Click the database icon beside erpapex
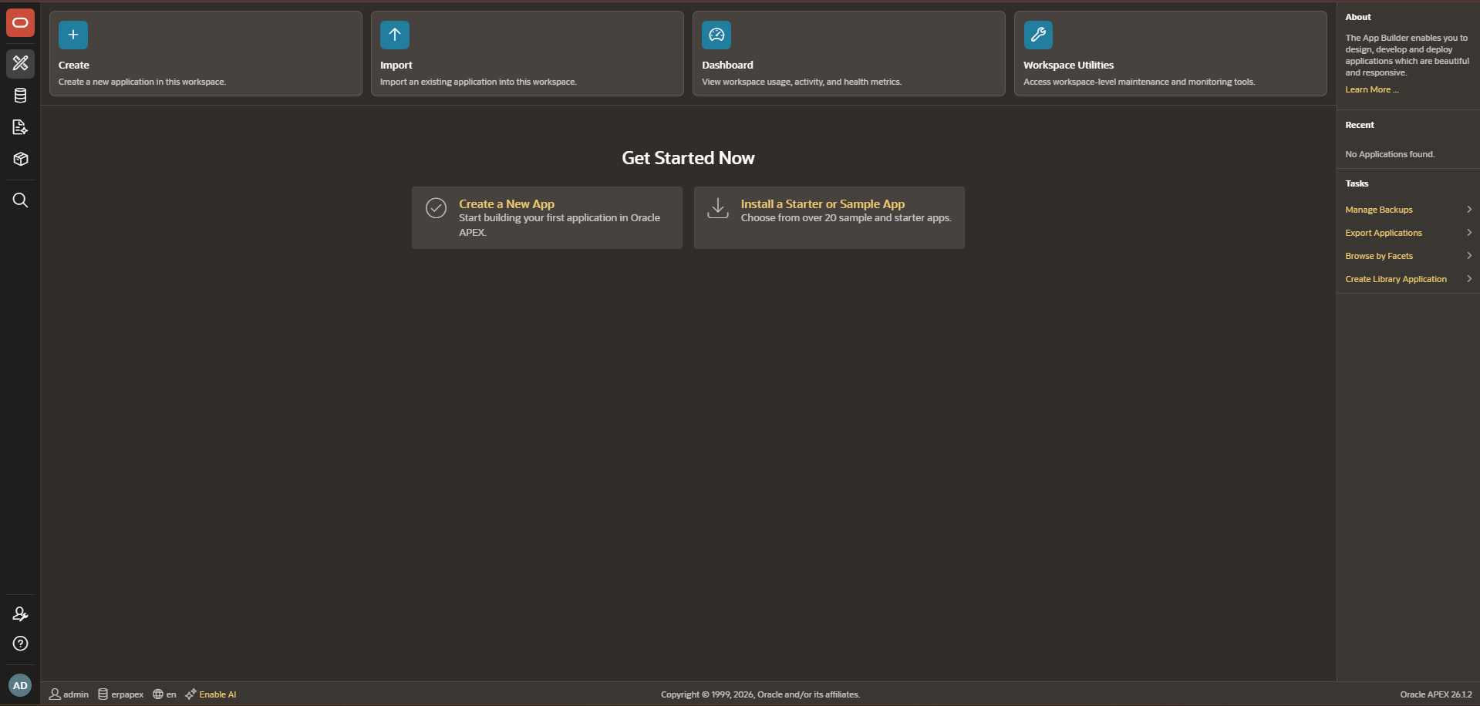1480x706 pixels. click(103, 694)
